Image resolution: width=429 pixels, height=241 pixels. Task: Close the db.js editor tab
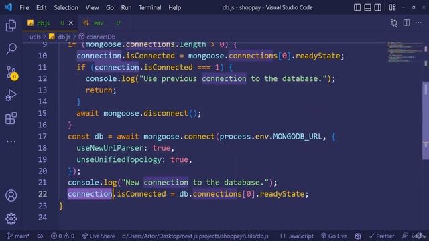(71, 23)
